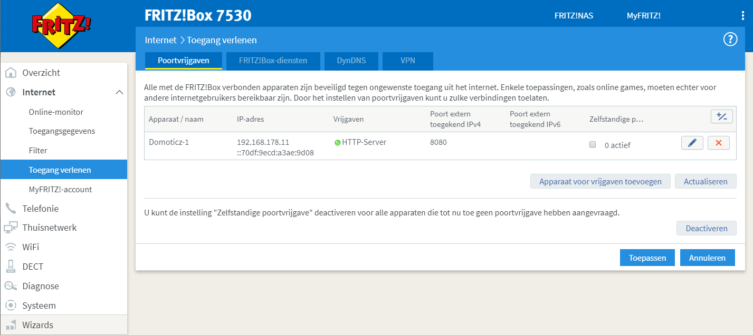Click the Zelfstandige p… column header

pos(616,119)
